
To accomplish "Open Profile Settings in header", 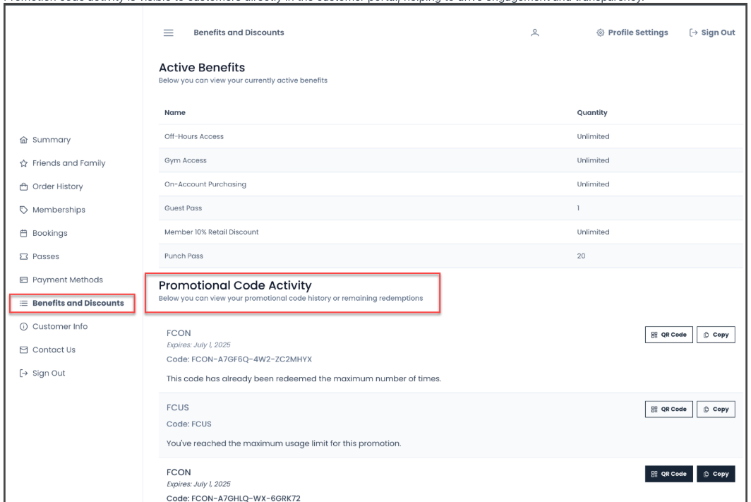I will click(632, 32).
